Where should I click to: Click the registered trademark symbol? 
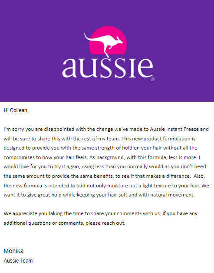[x=153, y=79]
